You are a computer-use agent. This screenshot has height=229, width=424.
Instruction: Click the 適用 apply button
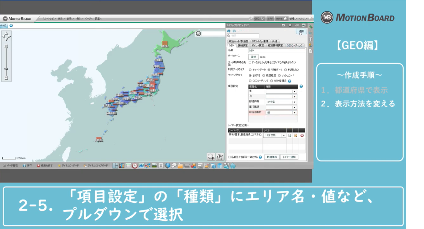point(301,31)
